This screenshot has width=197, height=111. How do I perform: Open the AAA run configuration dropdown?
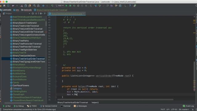coord(60,6)
